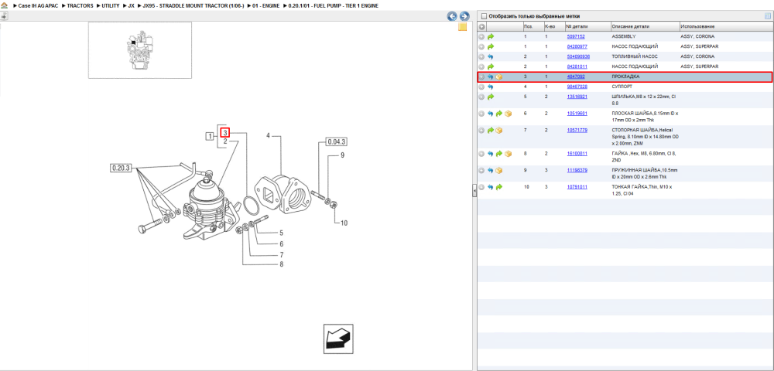774x371 pixels.
Task: Toggle the selection circle for part 98467028
Action: pyautogui.click(x=481, y=87)
